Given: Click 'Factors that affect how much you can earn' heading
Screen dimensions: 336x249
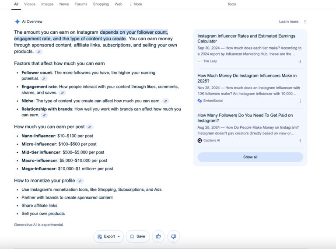Looking at the screenshot, I should coord(59,63).
